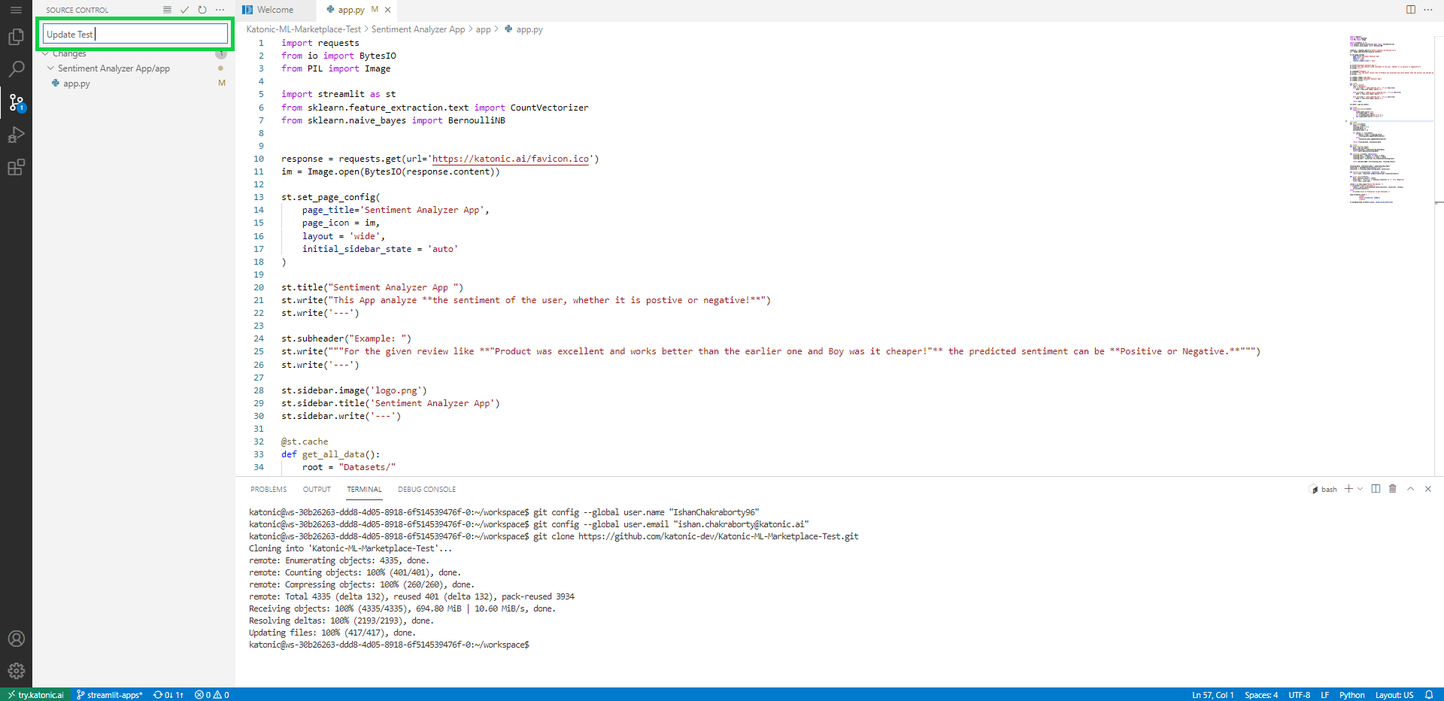Click the app folder breadcrumb
Viewport: 1444px width, 701px height.
tap(483, 29)
